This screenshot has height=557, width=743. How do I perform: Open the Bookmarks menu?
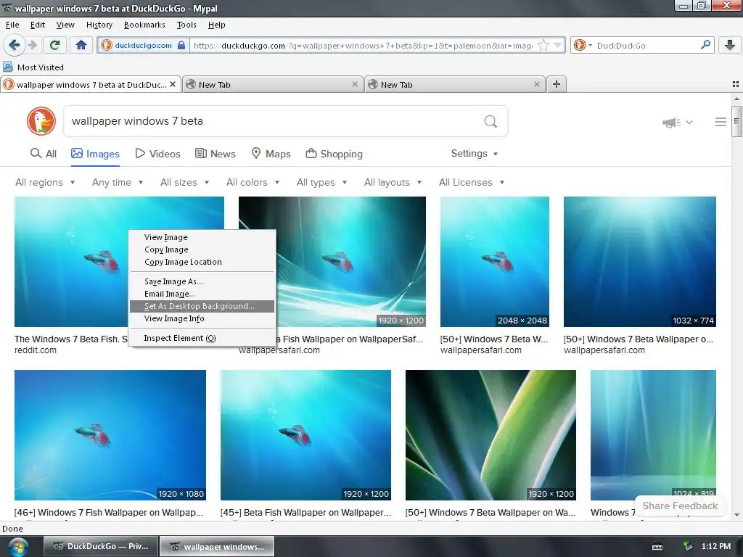click(144, 25)
